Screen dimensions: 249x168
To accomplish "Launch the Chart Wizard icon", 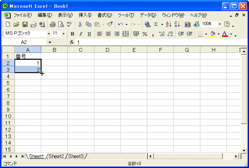I will (188, 24).
